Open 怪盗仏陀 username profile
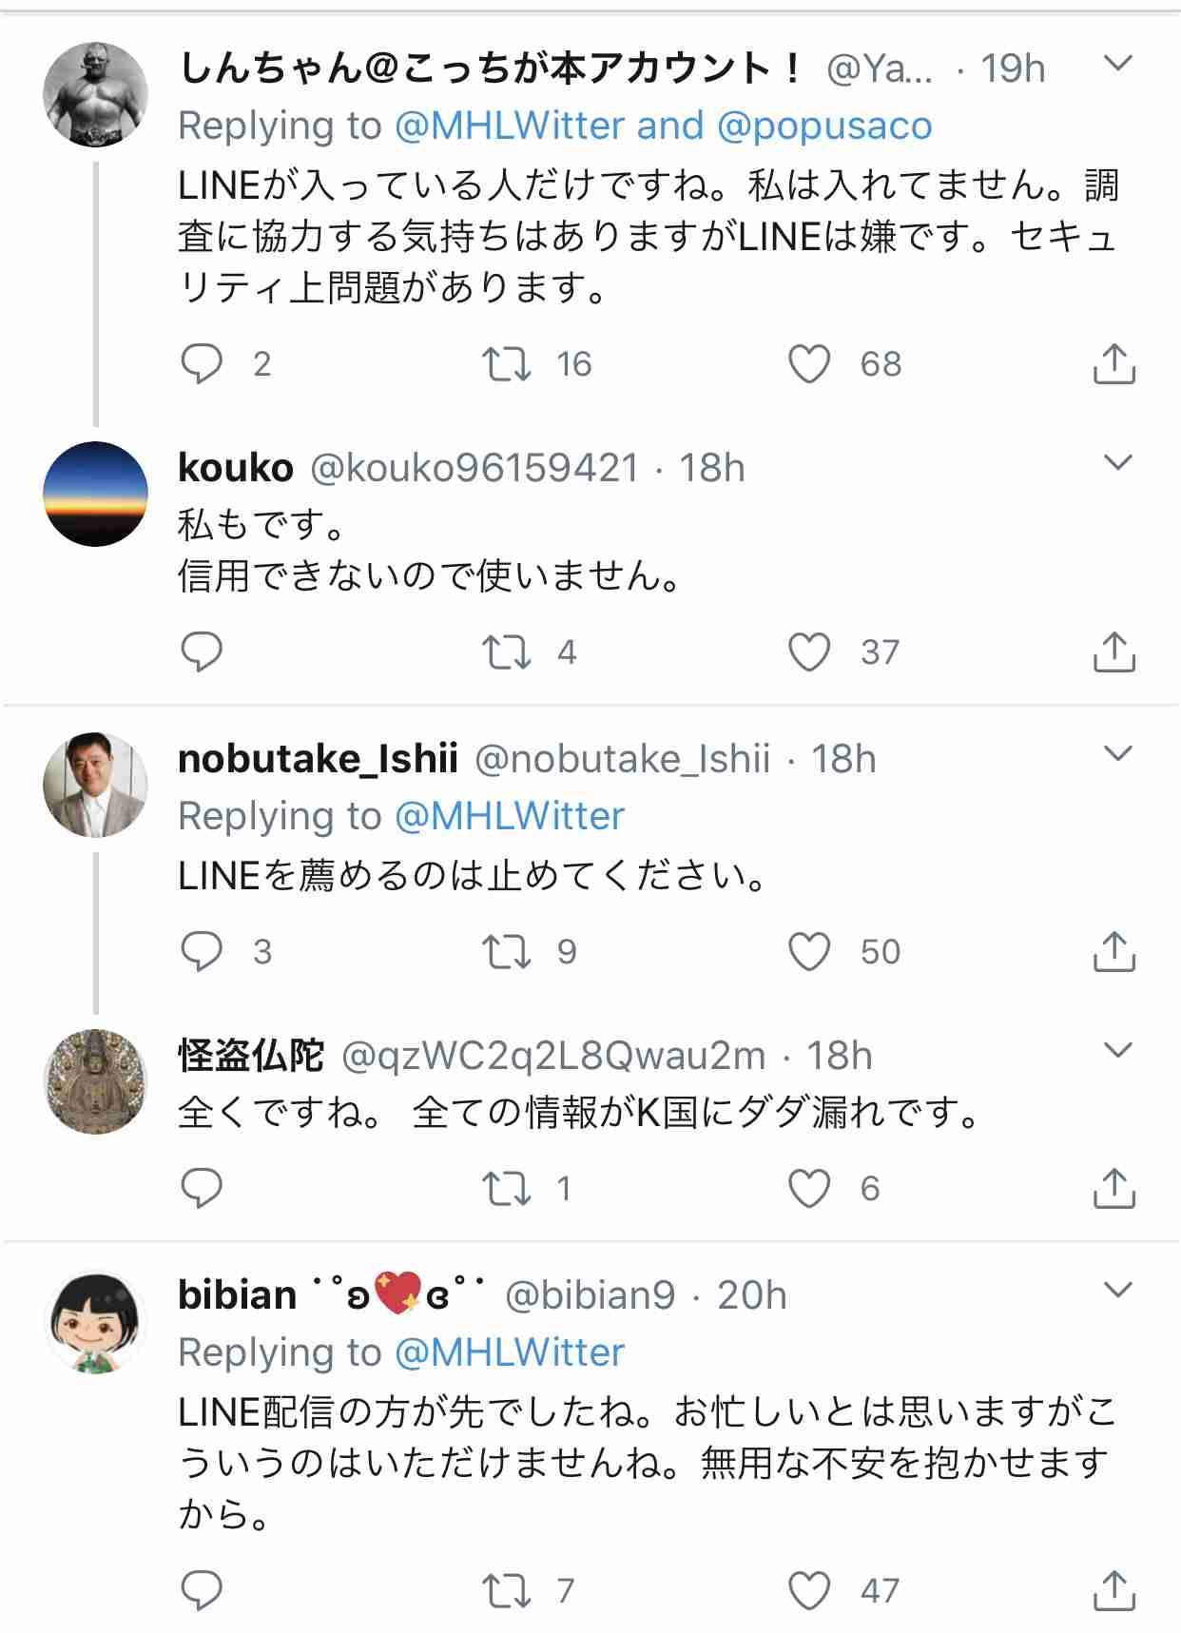Image resolution: width=1181 pixels, height=1633 pixels. [251, 1056]
